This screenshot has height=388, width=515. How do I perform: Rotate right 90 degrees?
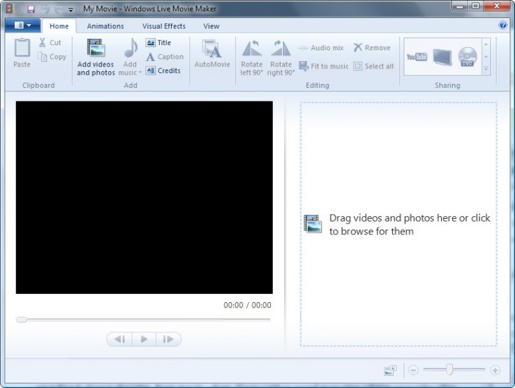click(281, 58)
